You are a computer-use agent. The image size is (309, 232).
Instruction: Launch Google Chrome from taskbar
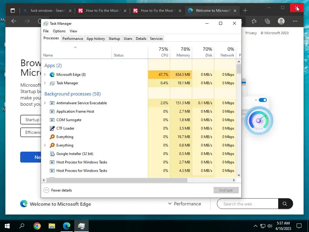click(37, 226)
